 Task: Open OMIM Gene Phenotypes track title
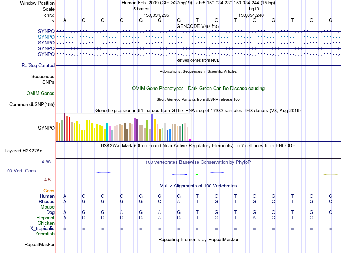pos(198,89)
